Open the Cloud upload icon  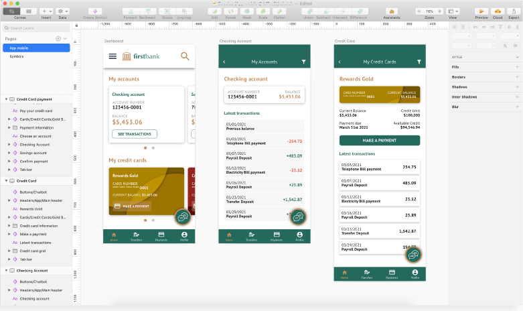[498, 11]
